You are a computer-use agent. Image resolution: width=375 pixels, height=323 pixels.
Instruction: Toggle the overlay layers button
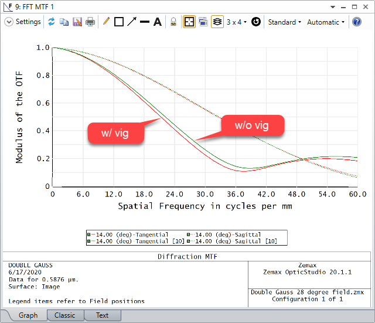click(x=217, y=22)
